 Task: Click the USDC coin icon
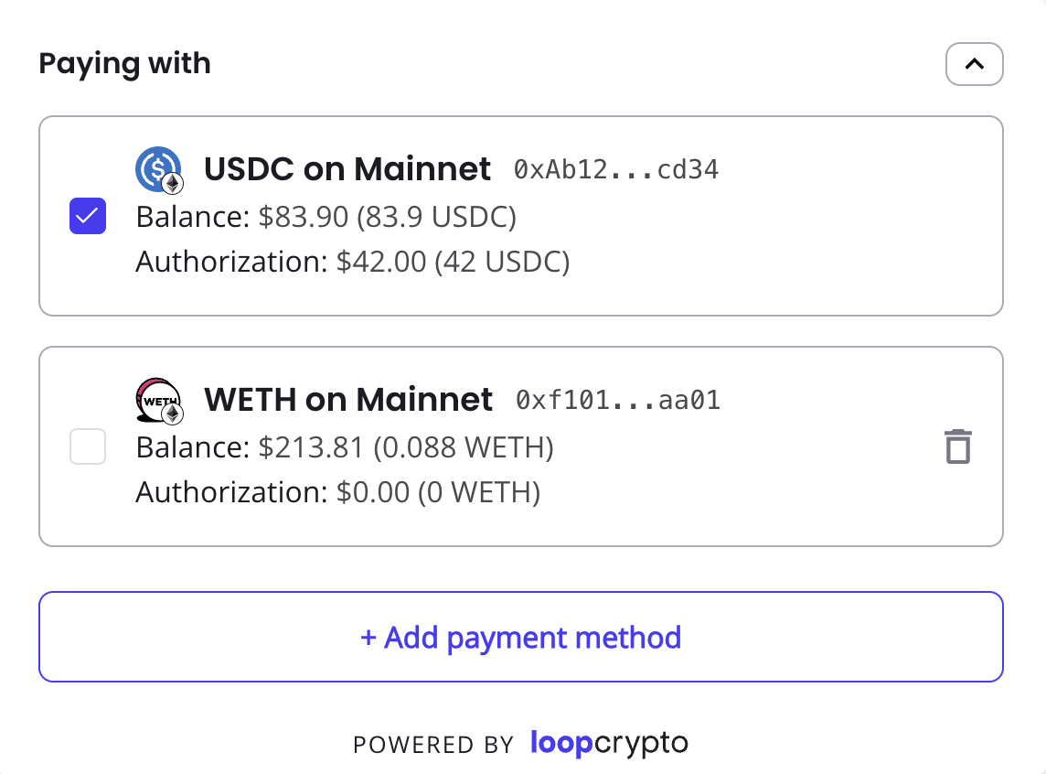point(158,169)
